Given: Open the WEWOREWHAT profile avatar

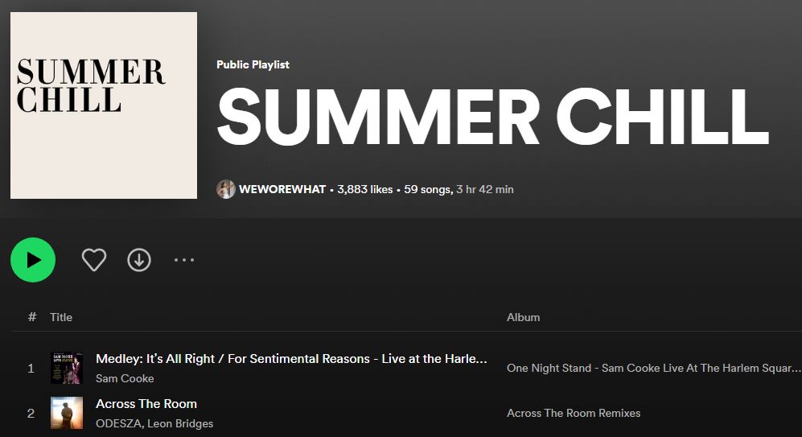Looking at the screenshot, I should tap(225, 189).
